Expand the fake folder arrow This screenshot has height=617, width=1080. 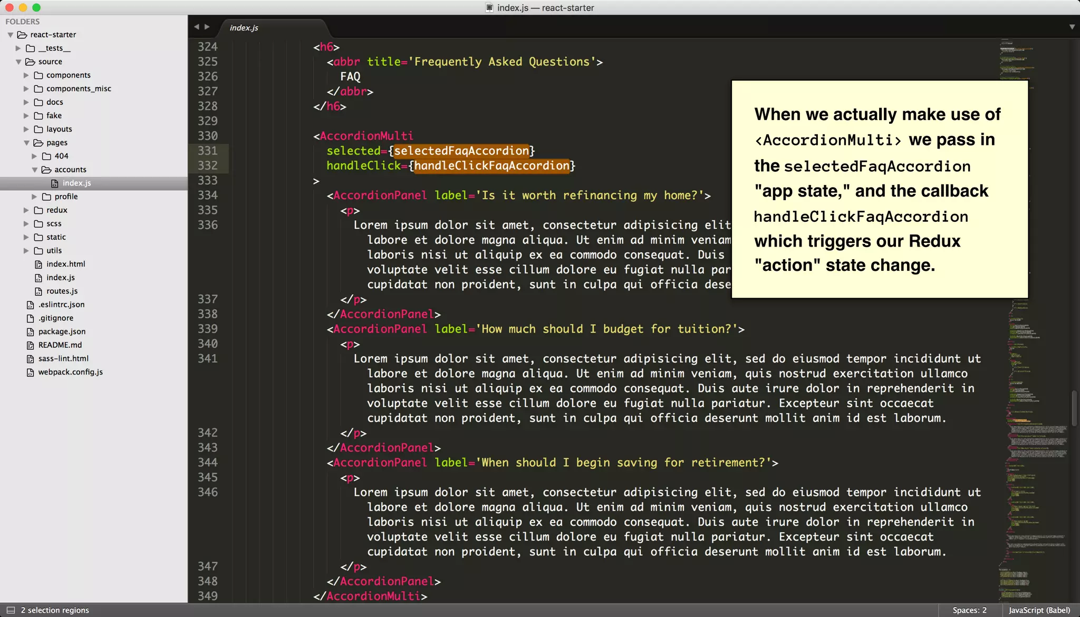(26, 116)
